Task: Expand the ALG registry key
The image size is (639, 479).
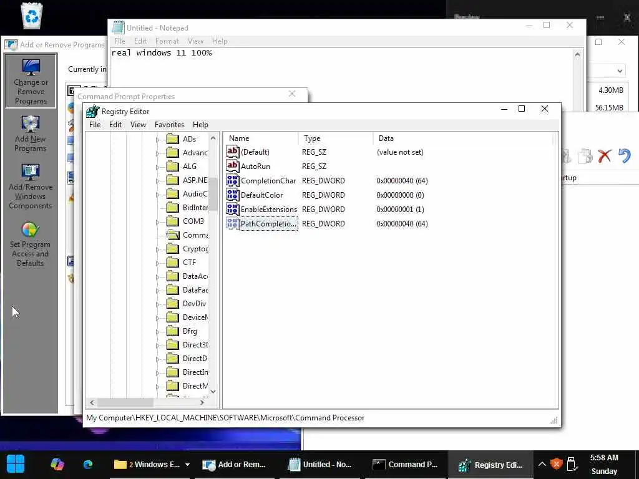Action: pyautogui.click(x=158, y=167)
